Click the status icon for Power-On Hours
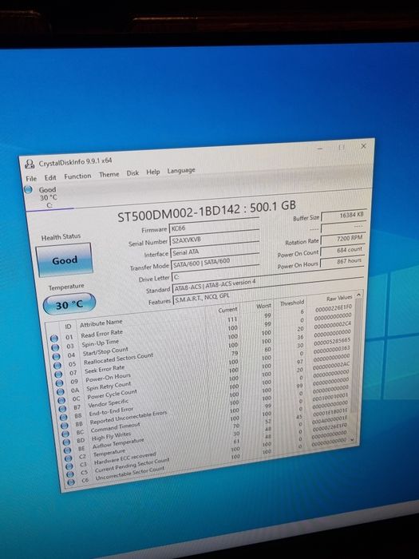Image resolution: width=419 pixels, height=559 pixels. click(x=60, y=383)
